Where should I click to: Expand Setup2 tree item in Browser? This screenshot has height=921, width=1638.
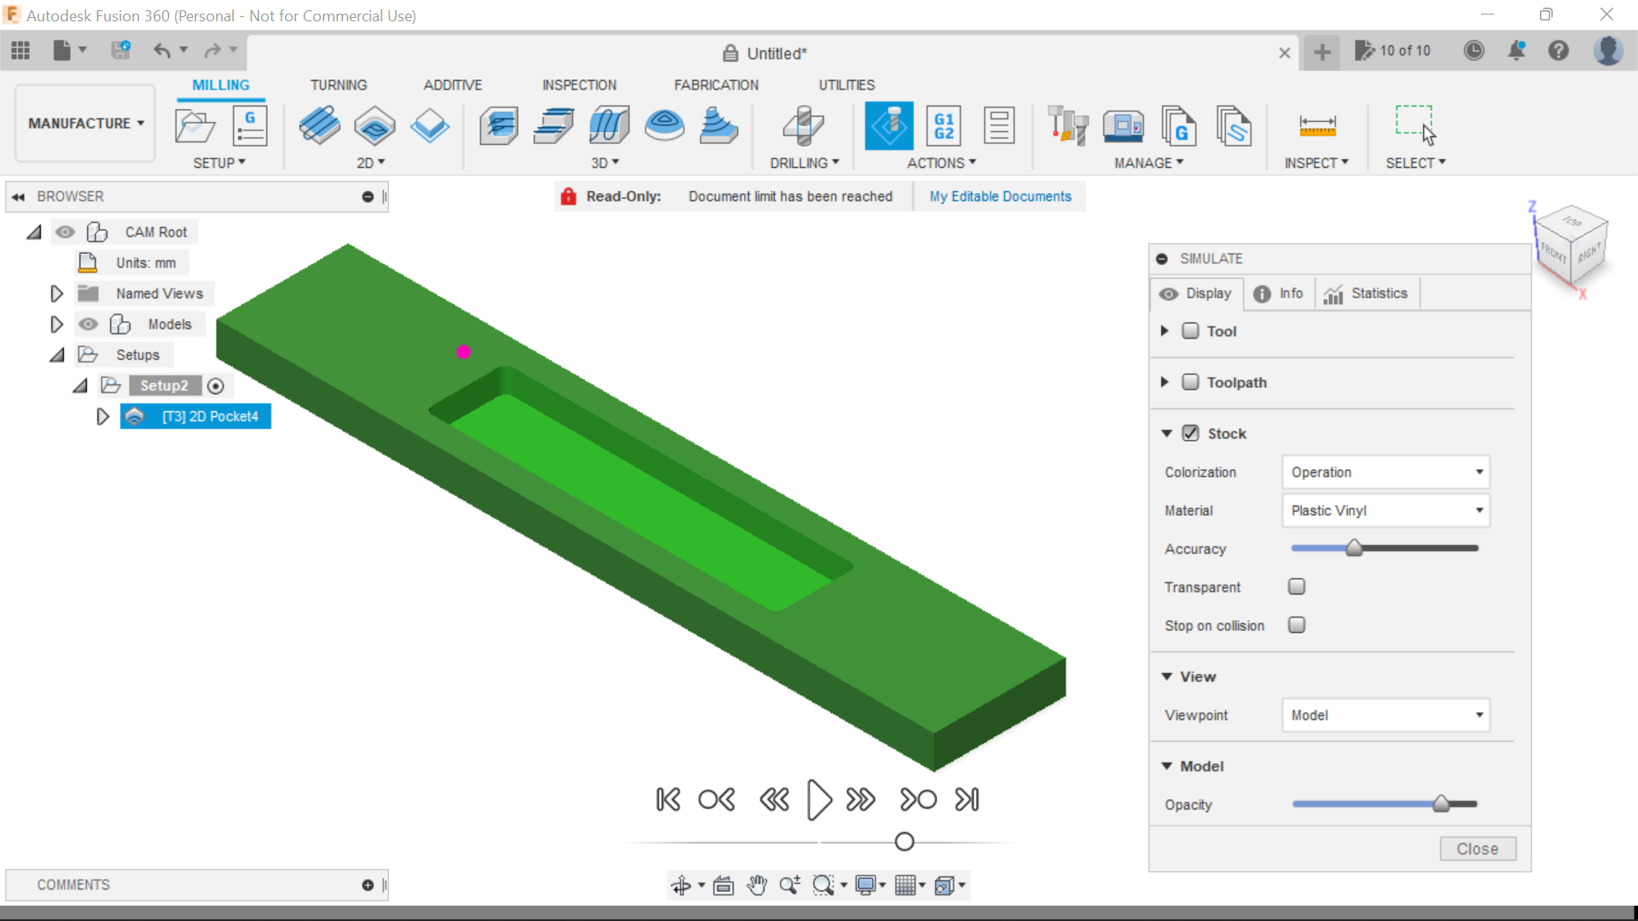(80, 385)
